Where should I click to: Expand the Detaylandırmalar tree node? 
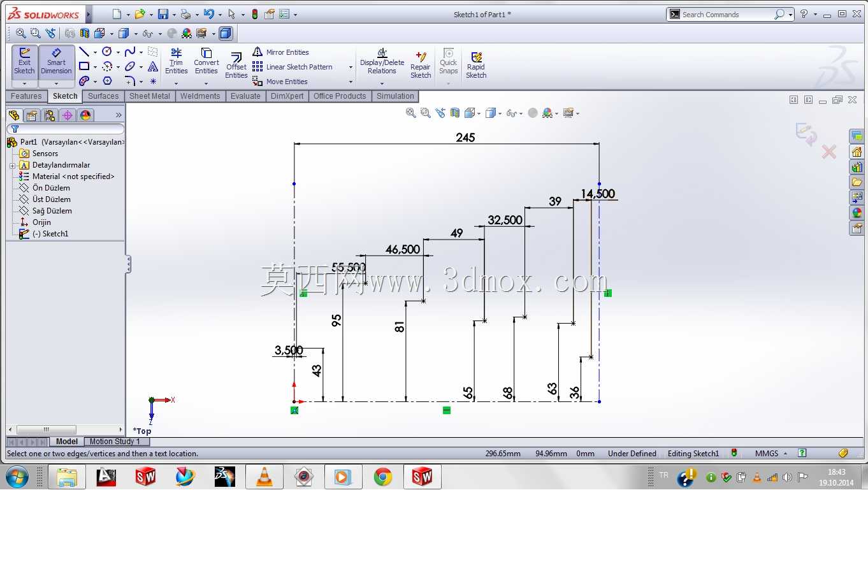point(12,166)
